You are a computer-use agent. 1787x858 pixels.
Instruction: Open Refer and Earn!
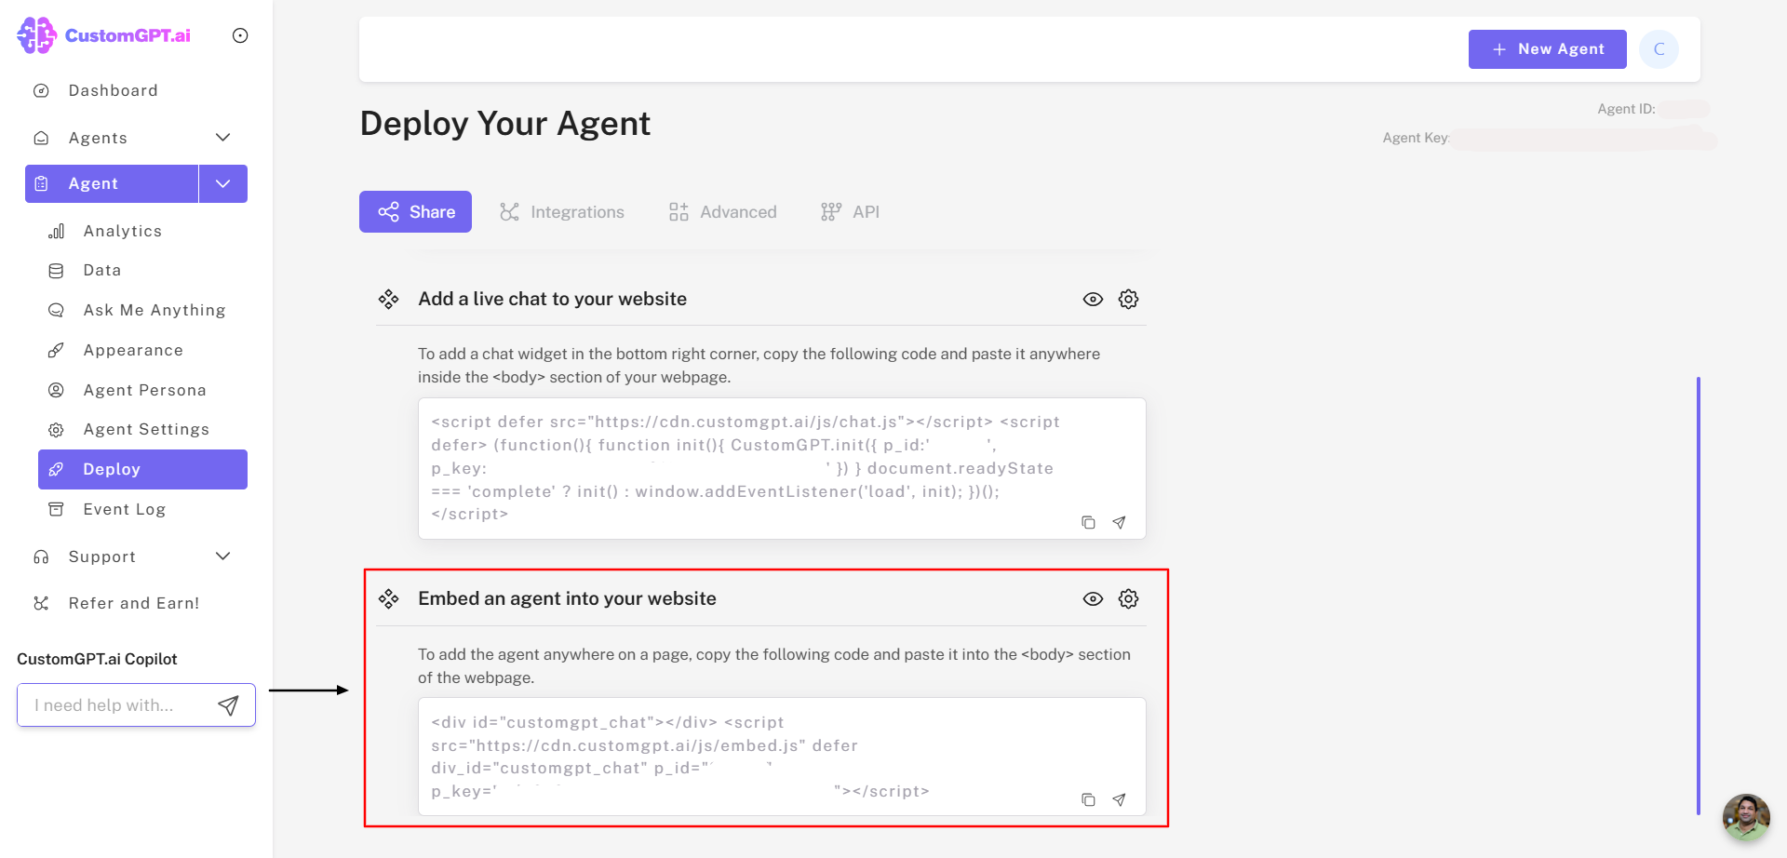pos(134,603)
